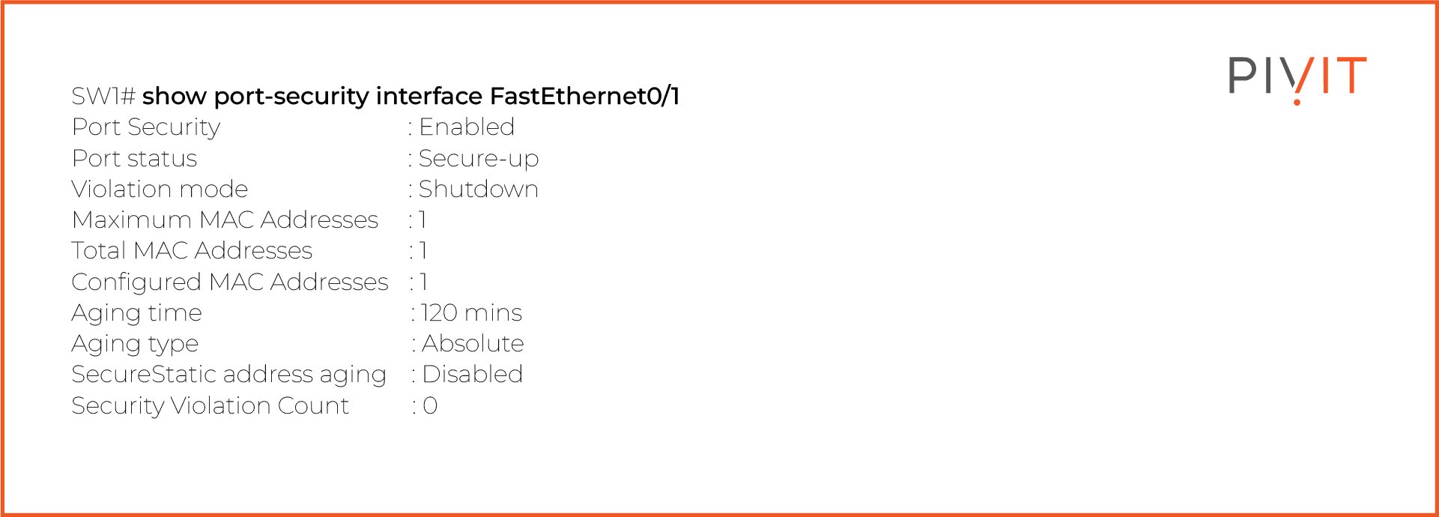Click the violation count value 0
The image size is (1439, 517).
point(430,406)
